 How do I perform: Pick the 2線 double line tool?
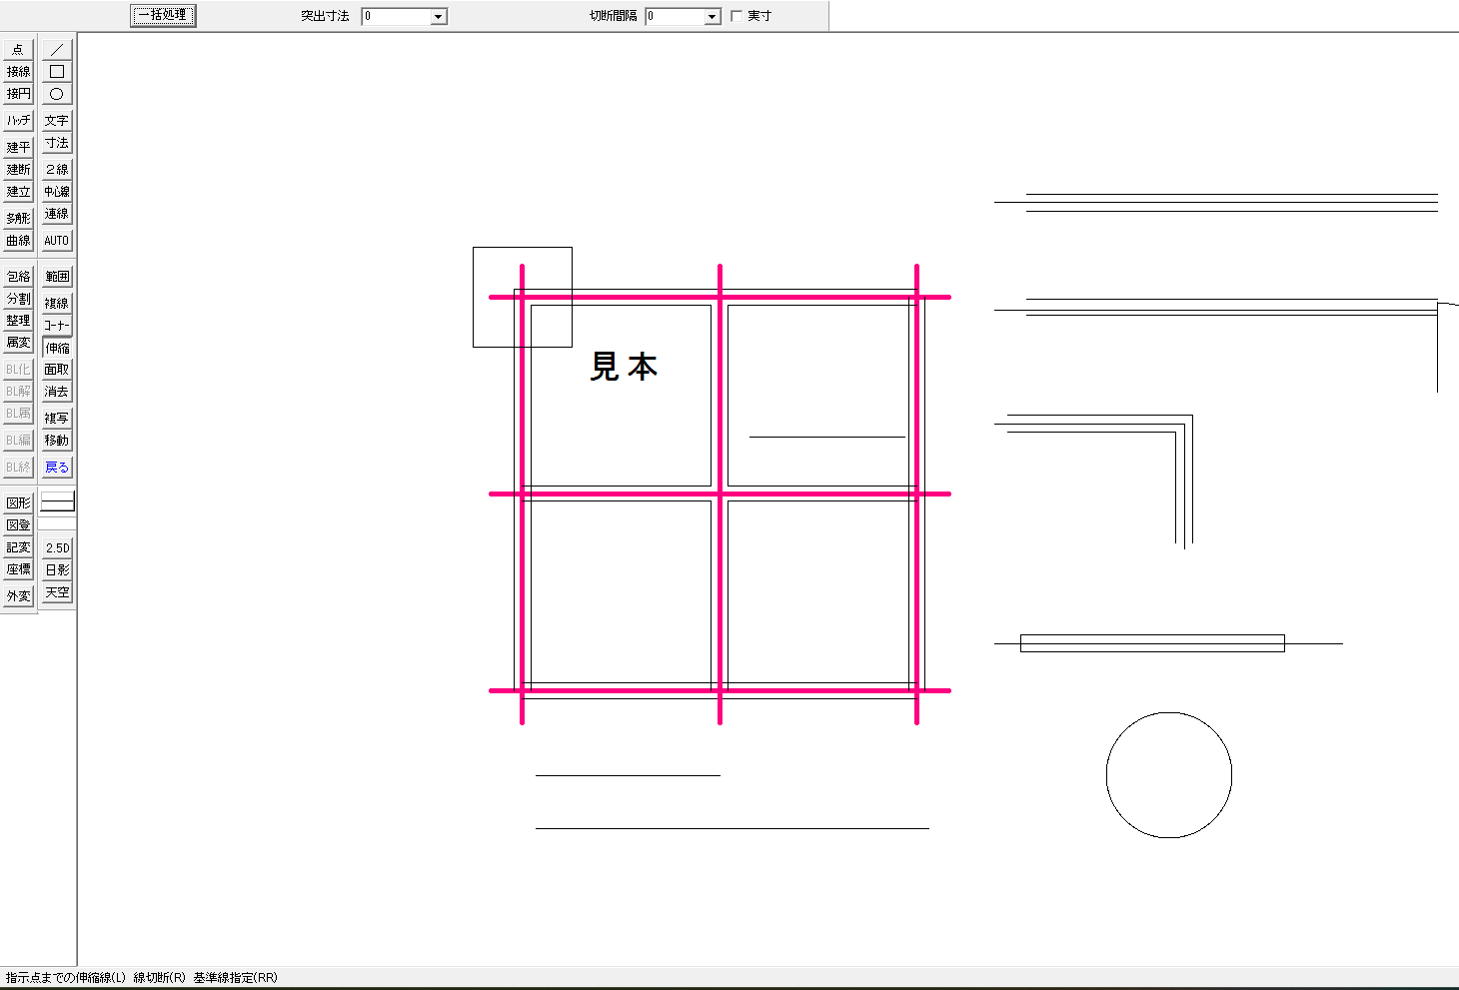pos(57,169)
